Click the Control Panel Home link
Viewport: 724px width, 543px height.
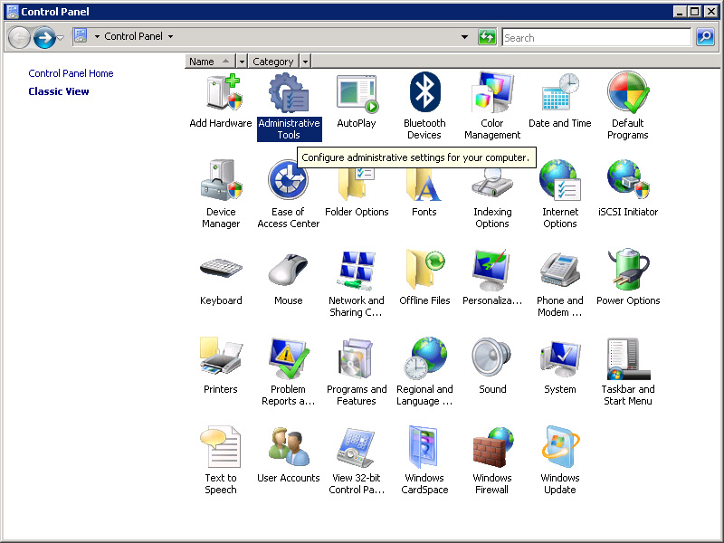click(x=71, y=73)
